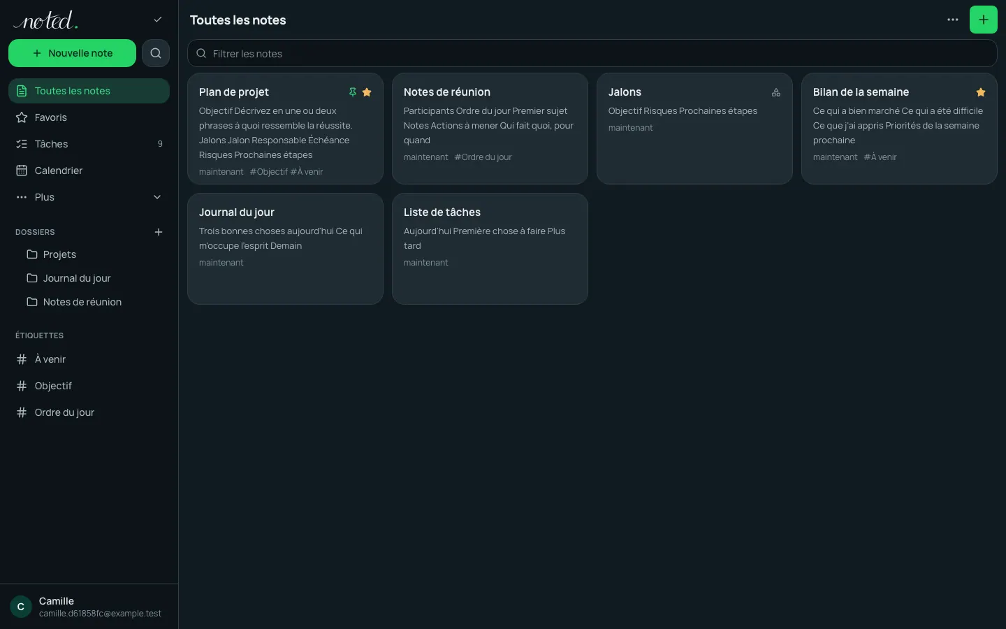Select Toutes les notes in the sidebar

tap(89, 91)
